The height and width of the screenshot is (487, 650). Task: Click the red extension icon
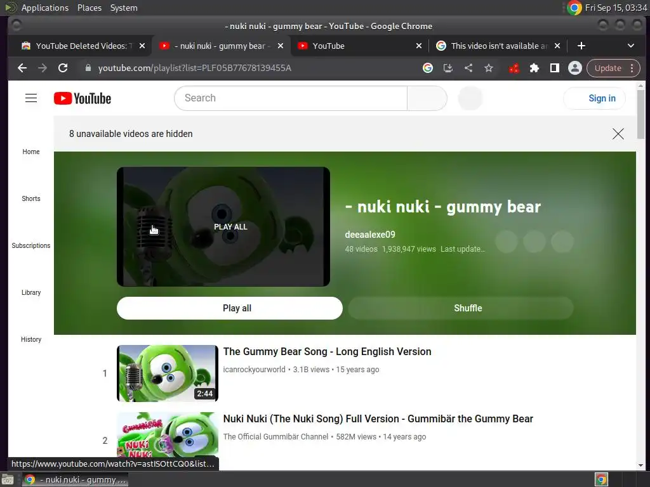tap(514, 68)
